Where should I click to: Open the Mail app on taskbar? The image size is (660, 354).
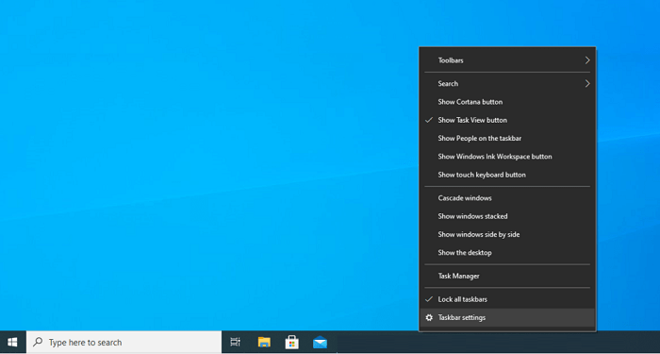click(320, 342)
